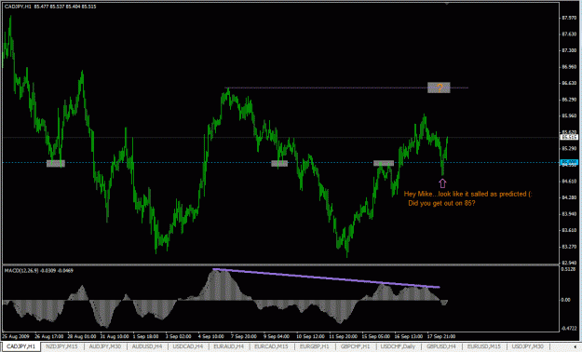Click the '25 Aug 2009' date on time axis
Viewport: 582px width, 352px height.
coord(16,336)
